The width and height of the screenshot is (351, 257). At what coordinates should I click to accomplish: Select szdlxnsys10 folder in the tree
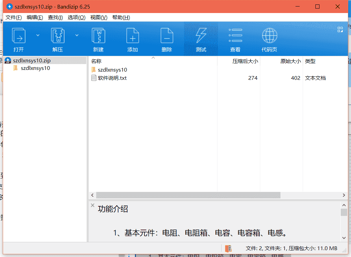click(35, 68)
